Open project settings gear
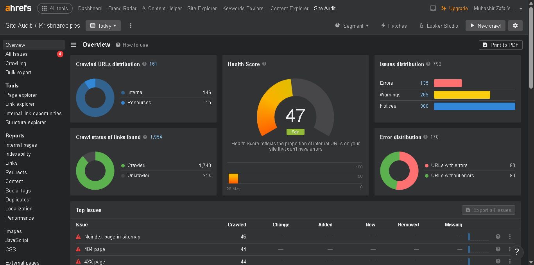The width and height of the screenshot is (534, 265). point(515,26)
